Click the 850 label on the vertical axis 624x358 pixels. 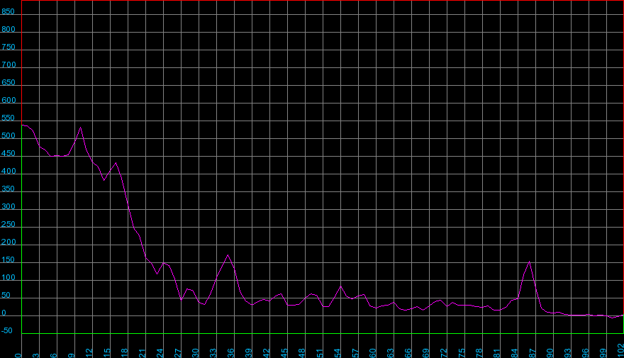click(8, 11)
